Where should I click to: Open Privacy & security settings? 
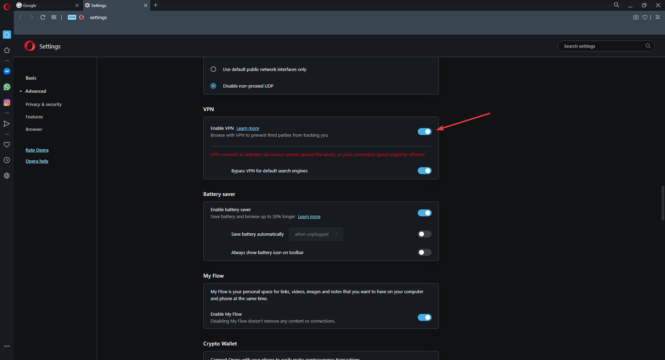[x=44, y=104]
